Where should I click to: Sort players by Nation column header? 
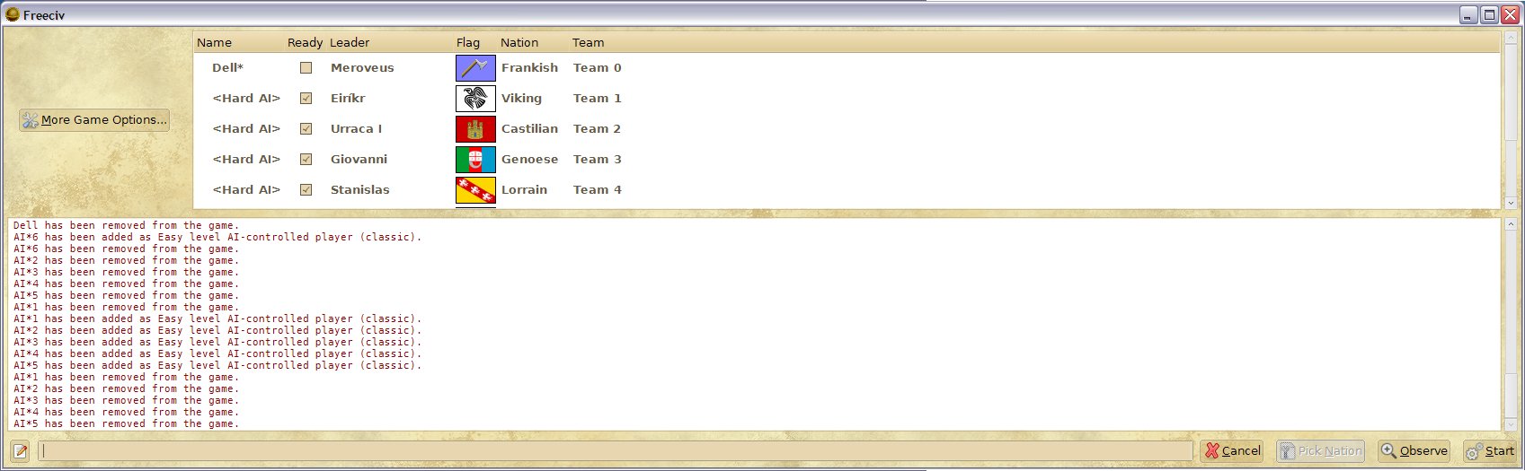pyautogui.click(x=519, y=42)
